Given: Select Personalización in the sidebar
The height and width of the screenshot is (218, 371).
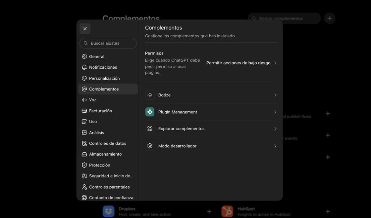Looking at the screenshot, I should point(108,78).
